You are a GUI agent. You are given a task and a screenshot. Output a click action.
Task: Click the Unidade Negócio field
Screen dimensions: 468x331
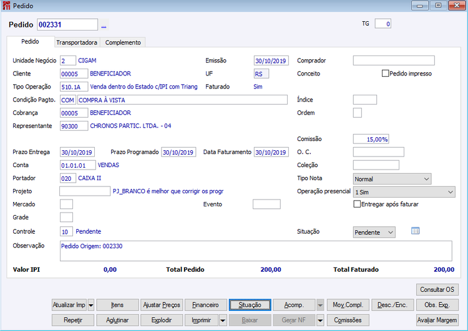(68, 61)
